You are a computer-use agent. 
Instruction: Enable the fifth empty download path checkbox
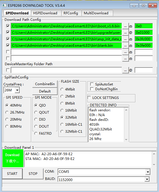pos(8,52)
